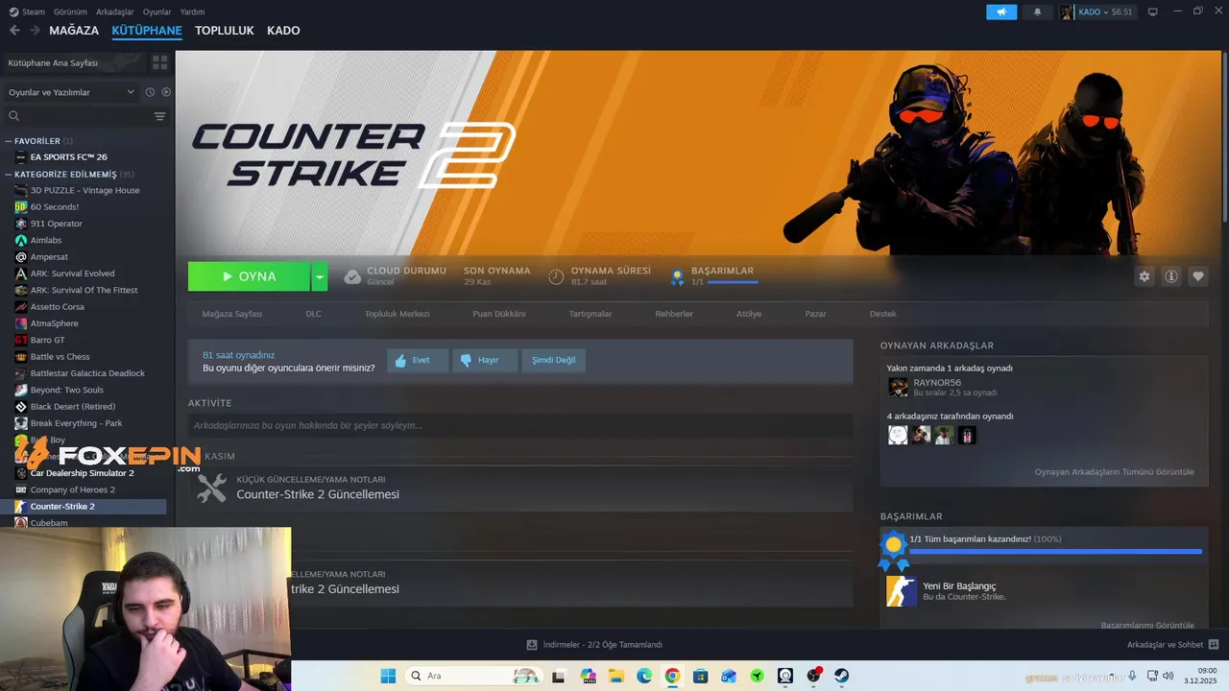
Task: Show game info icon
Action: click(x=1171, y=276)
